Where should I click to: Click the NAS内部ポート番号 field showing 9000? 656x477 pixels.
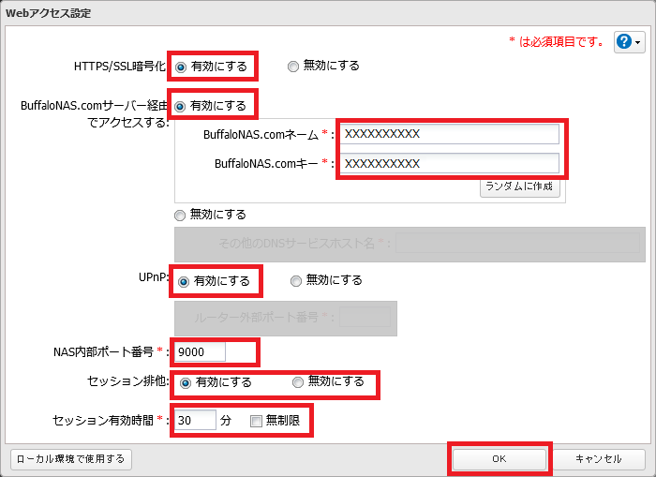point(200,351)
